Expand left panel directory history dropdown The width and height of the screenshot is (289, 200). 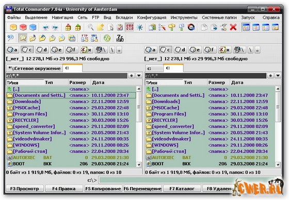click(139, 75)
